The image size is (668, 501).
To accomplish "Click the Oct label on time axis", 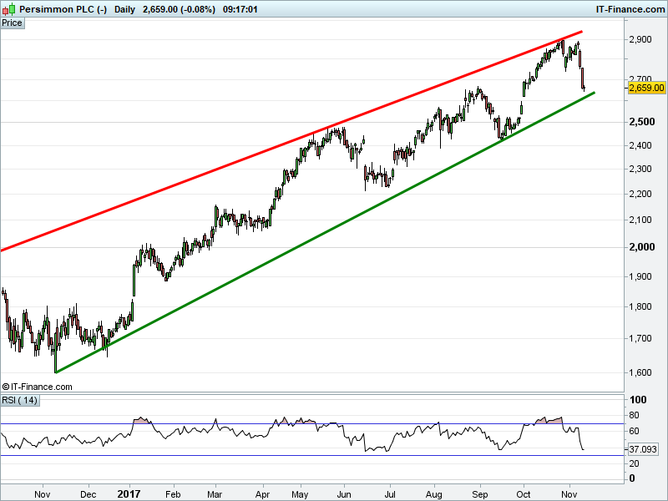I will point(524,494).
